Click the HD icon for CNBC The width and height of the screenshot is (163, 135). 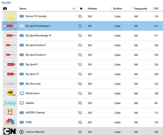point(22,122)
